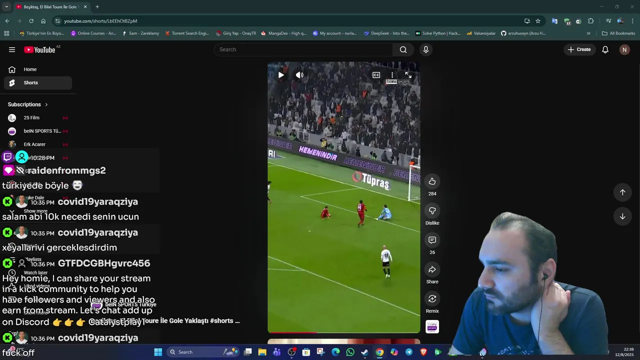640x360 pixels.
Task: Open the Apps grid in bookmarks bar
Action: click(x=6, y=33)
